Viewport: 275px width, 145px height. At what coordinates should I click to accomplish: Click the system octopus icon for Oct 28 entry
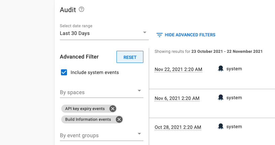coord(220,126)
